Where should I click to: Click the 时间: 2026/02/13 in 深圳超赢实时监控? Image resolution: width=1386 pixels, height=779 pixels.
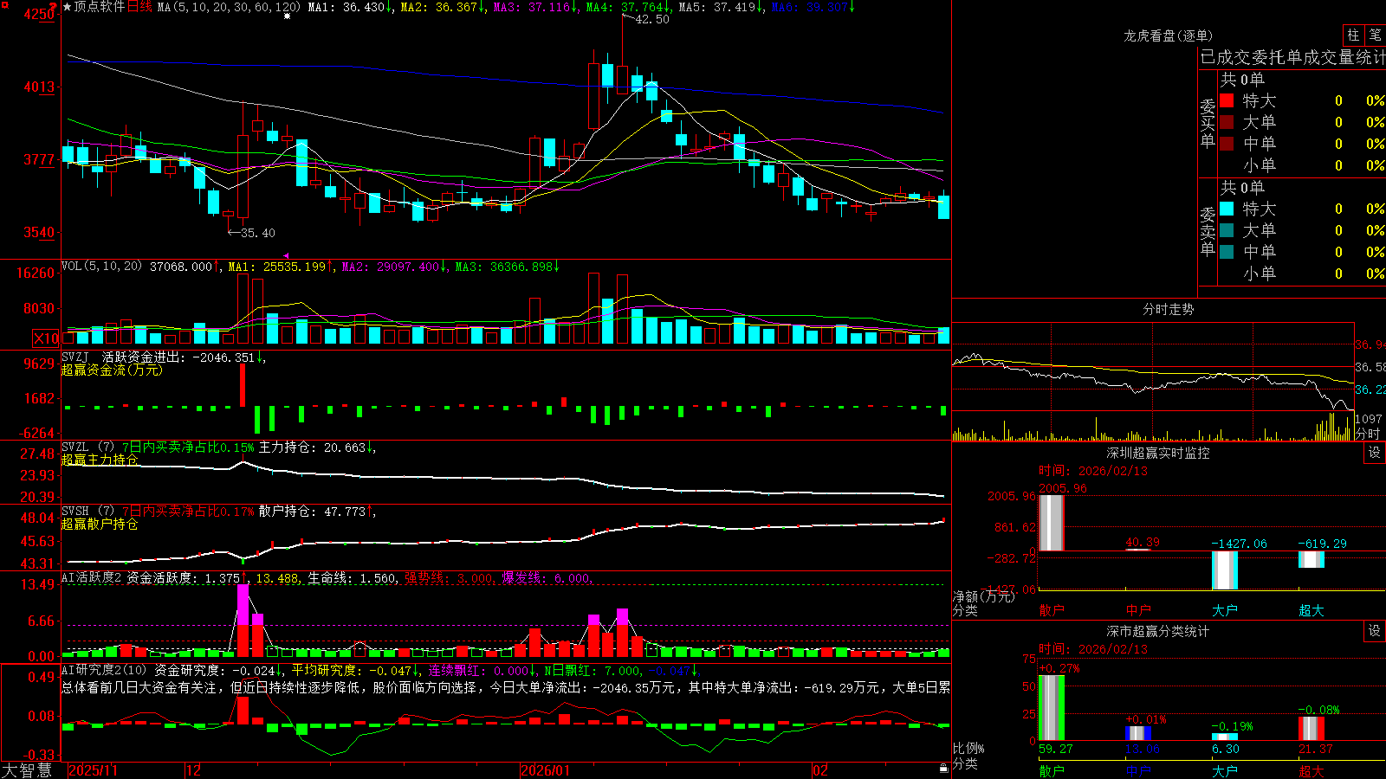click(x=1093, y=471)
